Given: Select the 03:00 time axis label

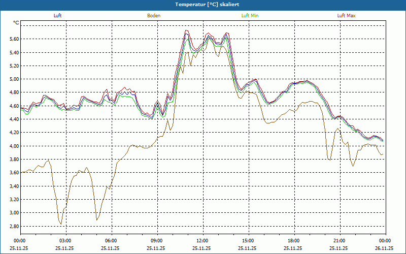Looking at the screenshot, I should pos(65,241).
